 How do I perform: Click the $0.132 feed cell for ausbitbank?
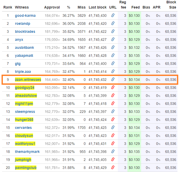click(x=134, y=48)
